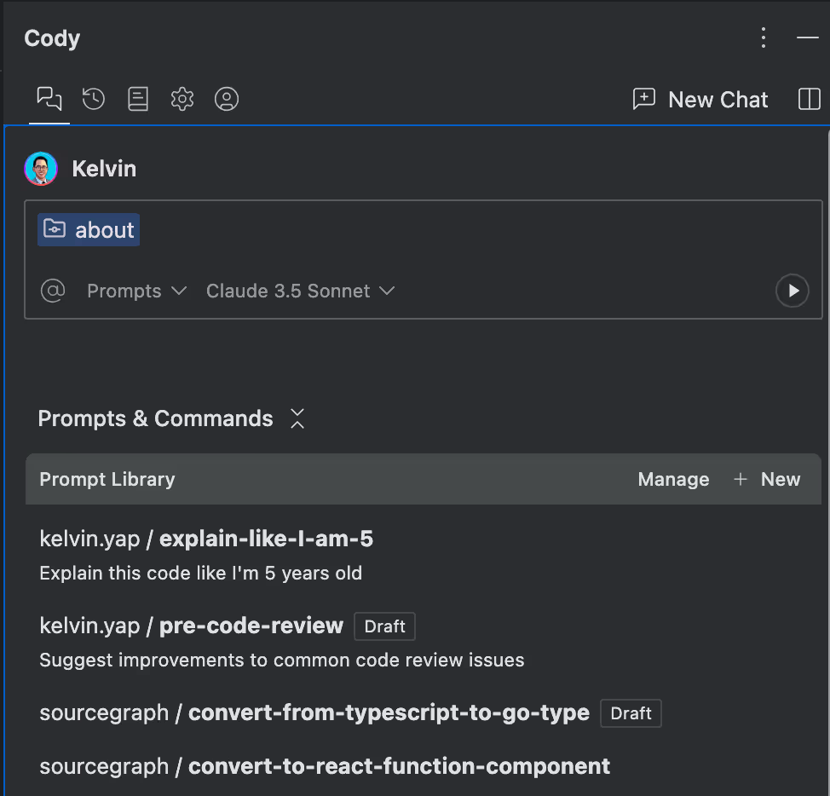Click Manage in the Prompt Library
Image resolution: width=830 pixels, height=796 pixels.
[x=673, y=479]
